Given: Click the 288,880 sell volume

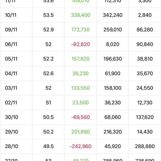Looking at the screenshot, I should coord(145,146).
